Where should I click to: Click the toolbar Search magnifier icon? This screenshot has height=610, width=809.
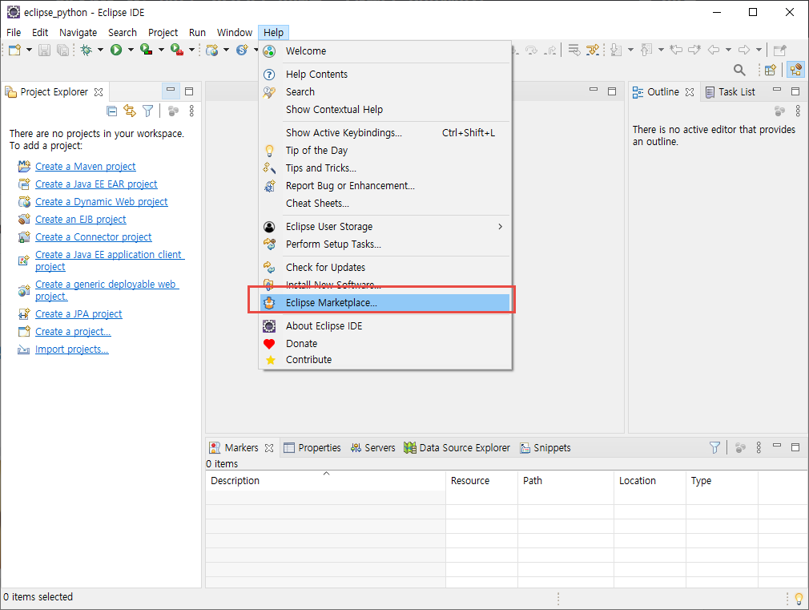tap(739, 70)
